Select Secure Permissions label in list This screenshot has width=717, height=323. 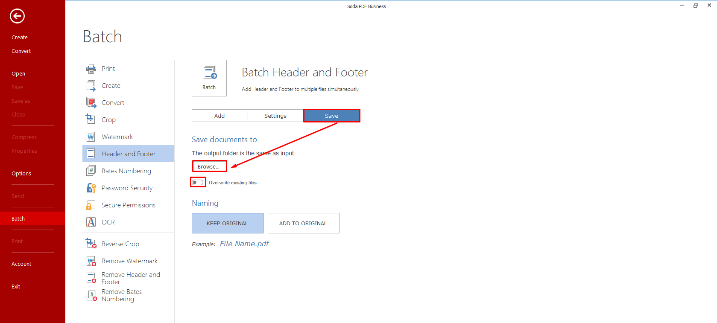129,205
